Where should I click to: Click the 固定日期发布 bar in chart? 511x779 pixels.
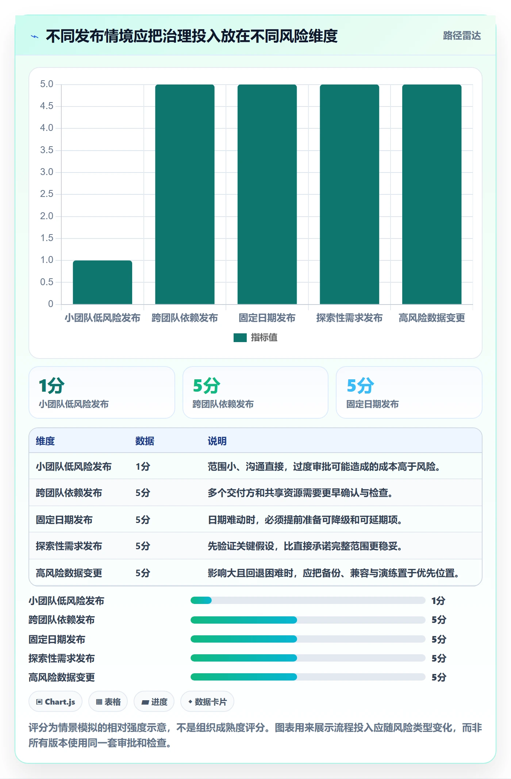[x=267, y=194]
